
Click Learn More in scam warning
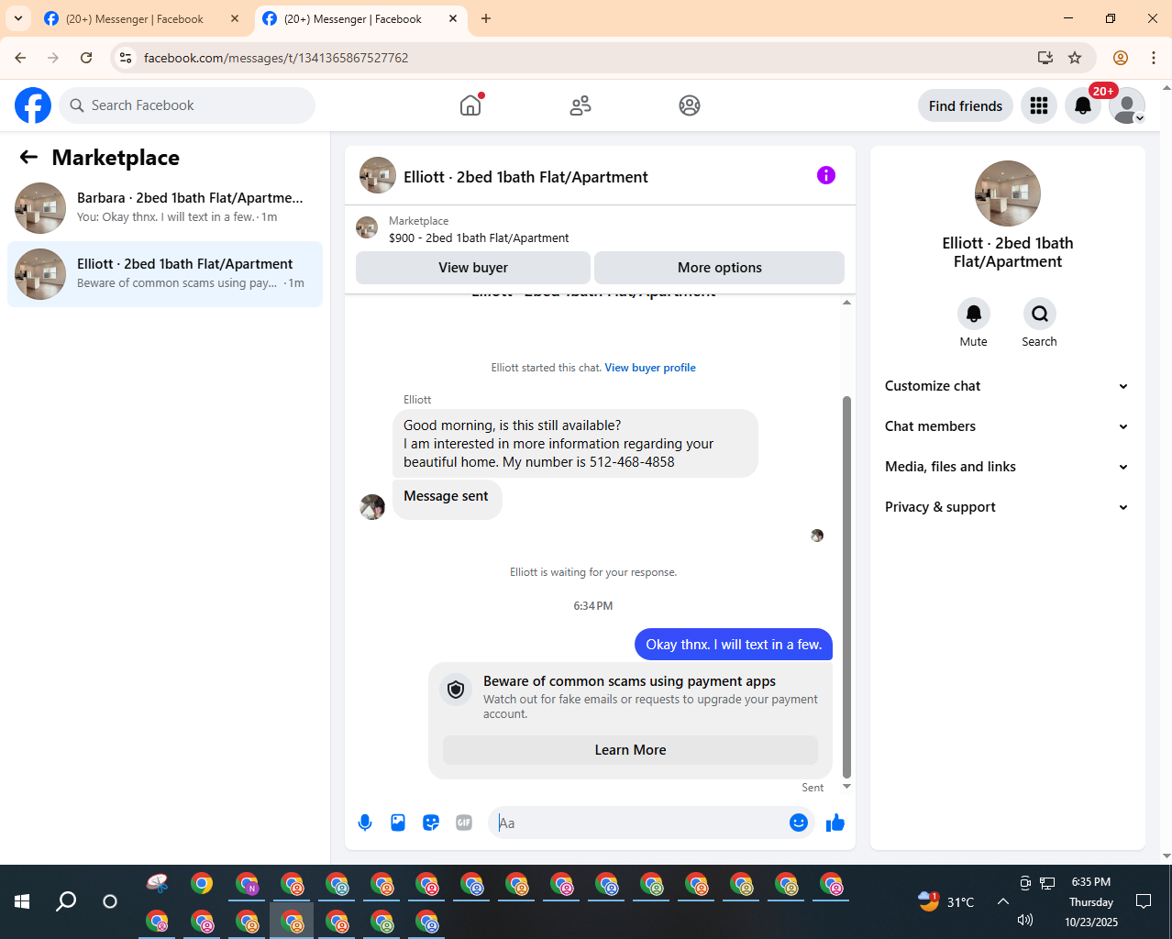click(x=630, y=750)
